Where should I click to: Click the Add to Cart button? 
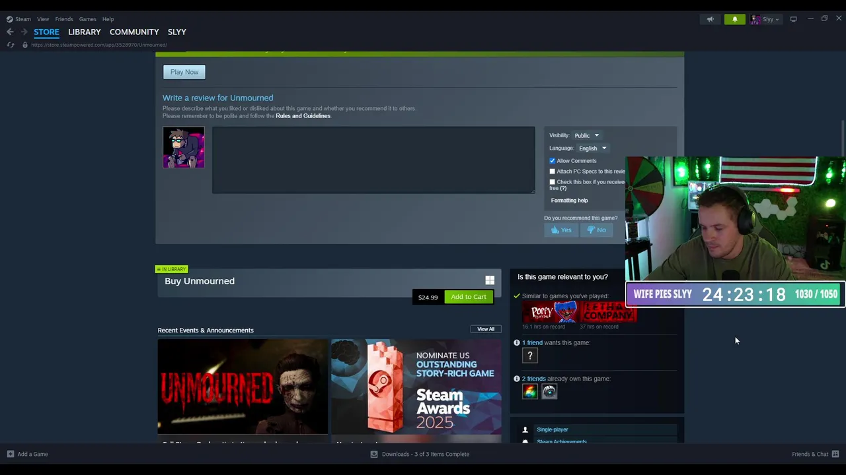click(x=469, y=297)
